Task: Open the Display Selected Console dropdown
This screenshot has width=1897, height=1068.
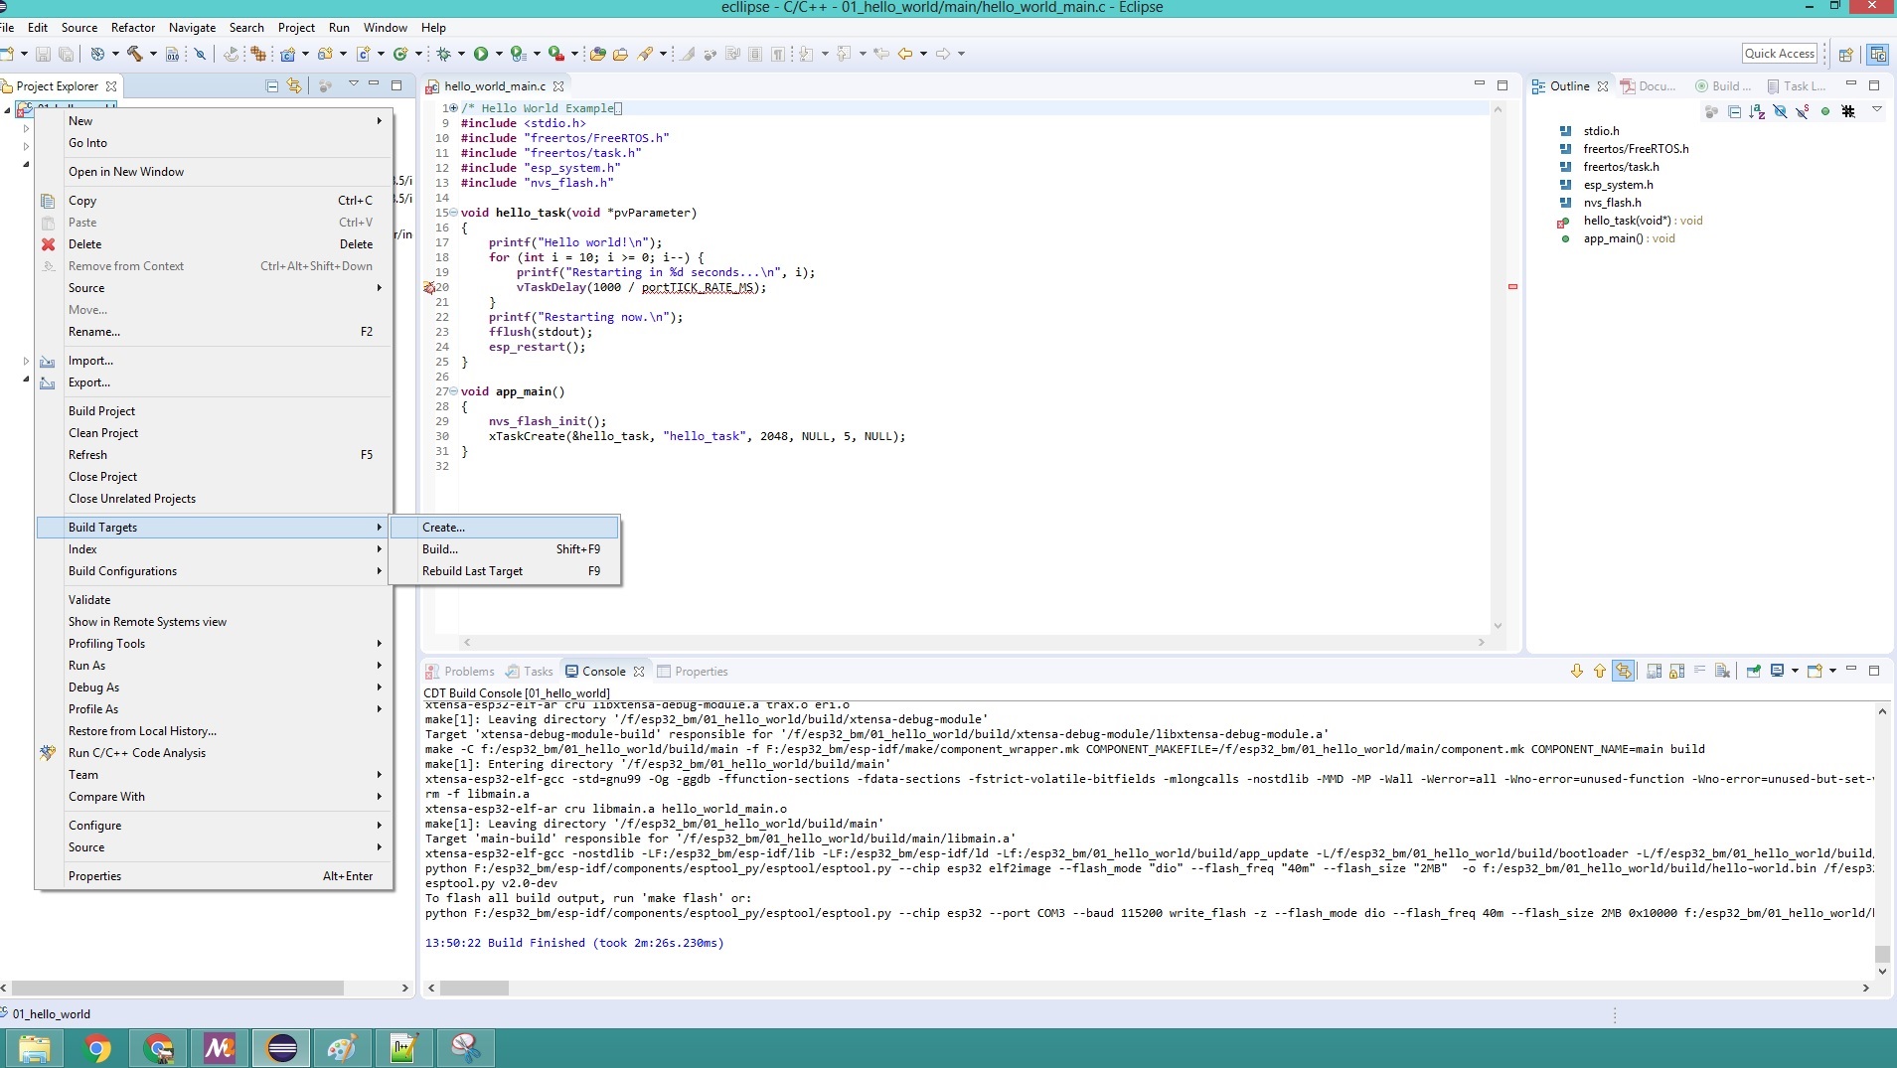Action: click(1795, 671)
